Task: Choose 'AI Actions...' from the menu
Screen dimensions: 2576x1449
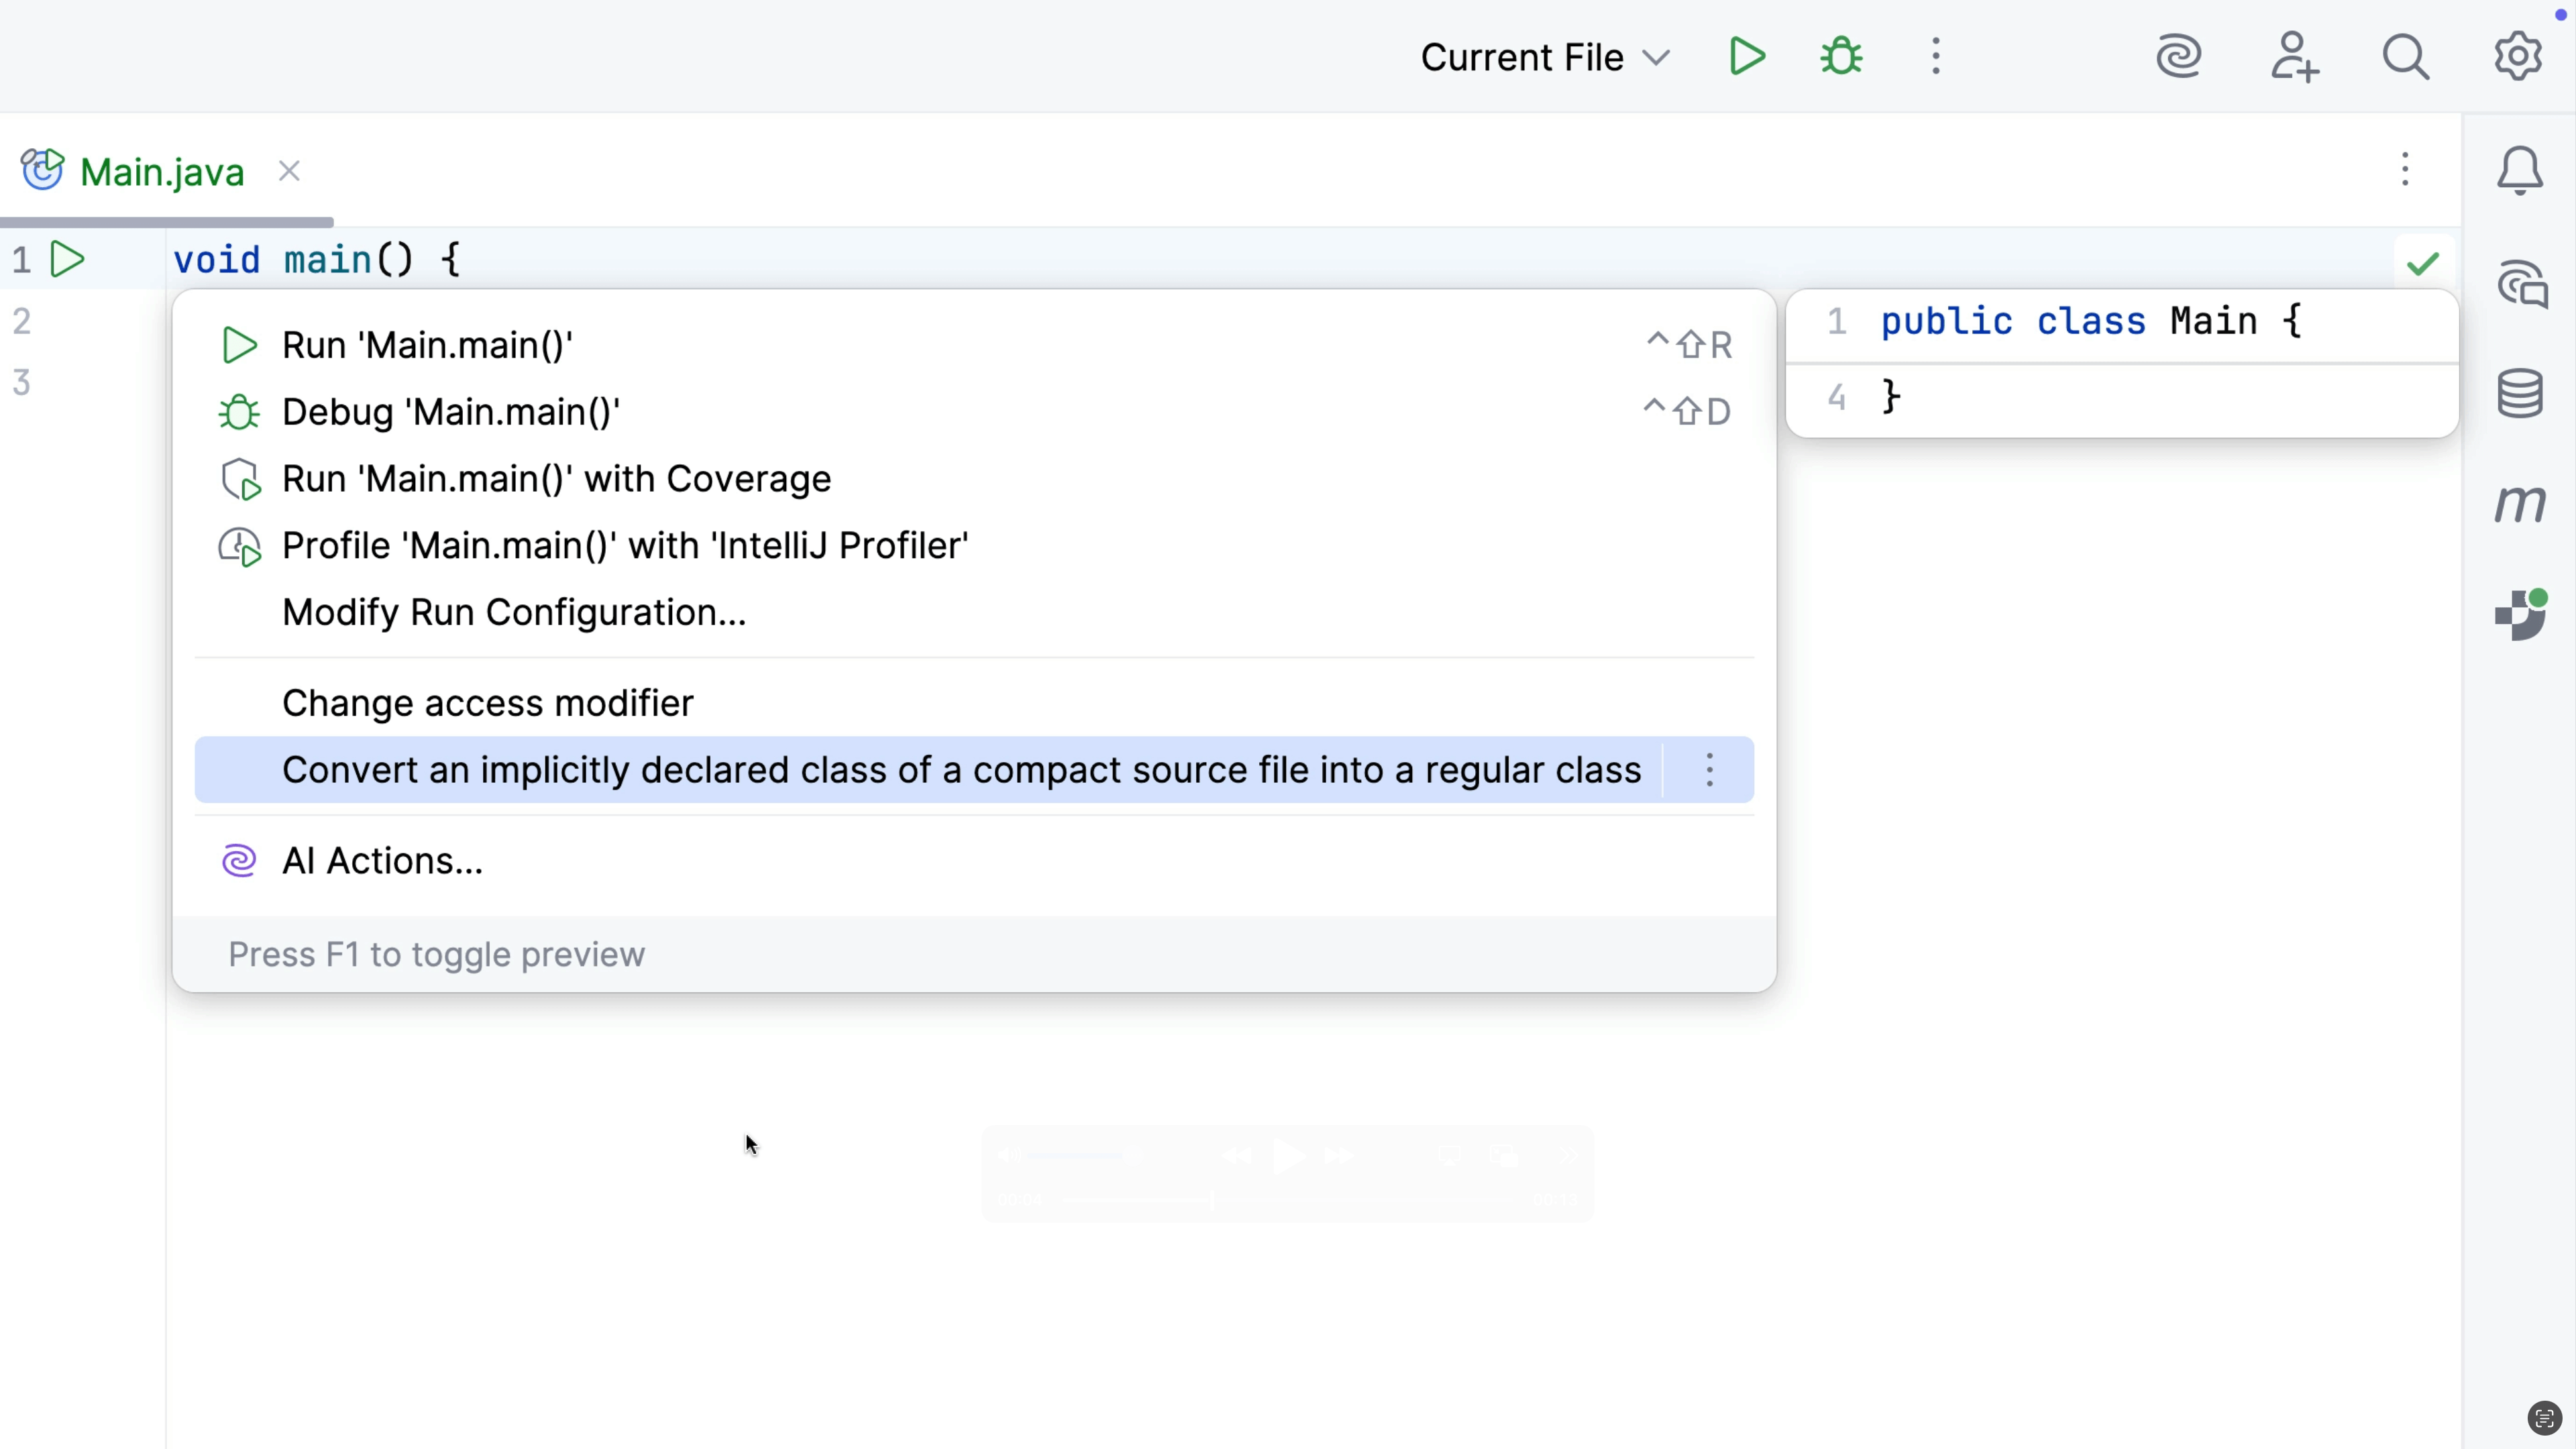Action: [382, 860]
